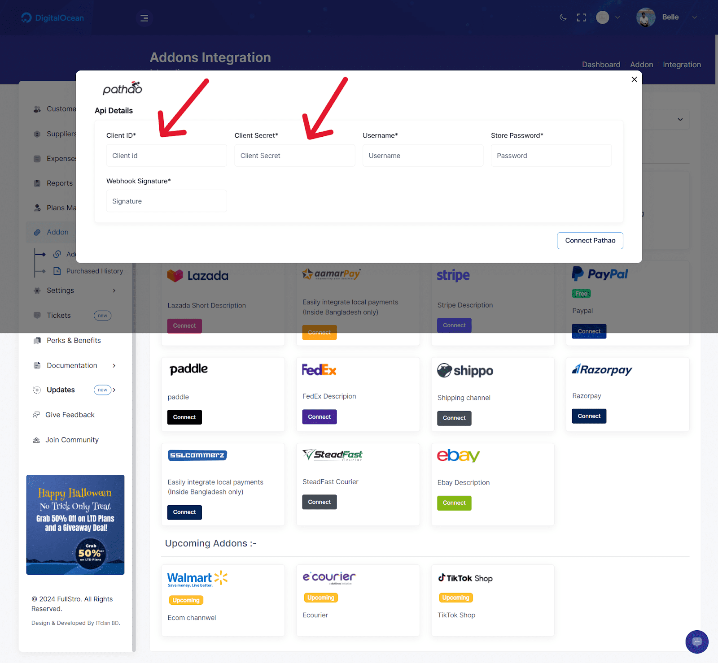Expand the dropdown chevron behind the dialog
The image size is (718, 663).
pos(680,120)
